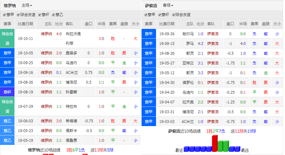Click the 胜 result in 佛罗伦 row
285x155 pixels.
point(254,82)
